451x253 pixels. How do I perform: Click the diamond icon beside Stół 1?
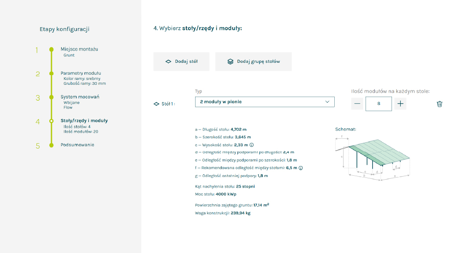156,104
